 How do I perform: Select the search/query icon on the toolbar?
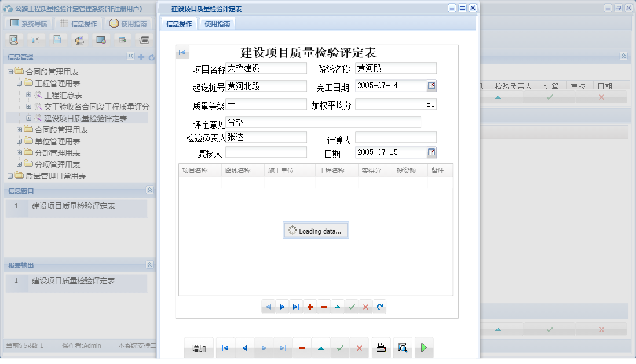13,39
